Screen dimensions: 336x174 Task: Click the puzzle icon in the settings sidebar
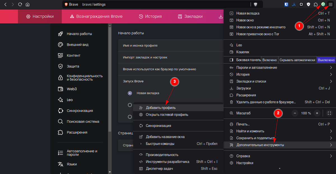click(x=60, y=132)
